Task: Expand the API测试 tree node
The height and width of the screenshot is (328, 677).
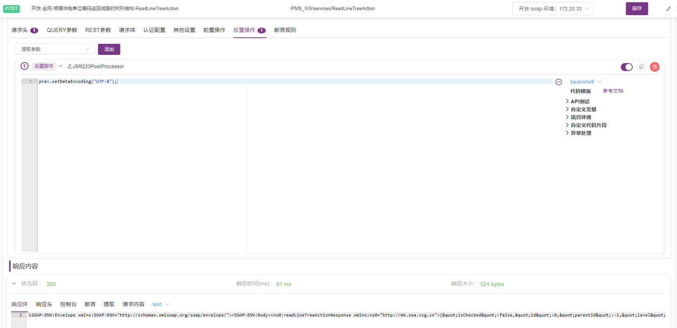Action: click(567, 101)
